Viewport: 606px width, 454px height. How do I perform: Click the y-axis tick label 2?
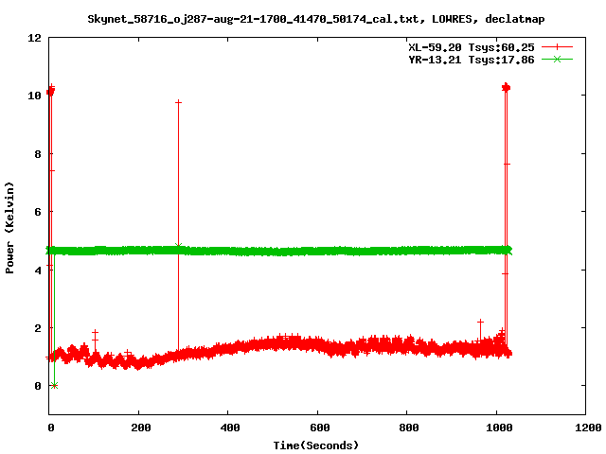(x=38, y=328)
